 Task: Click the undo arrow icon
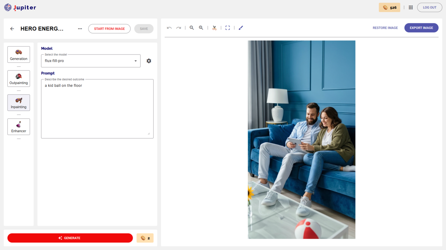coord(169,28)
